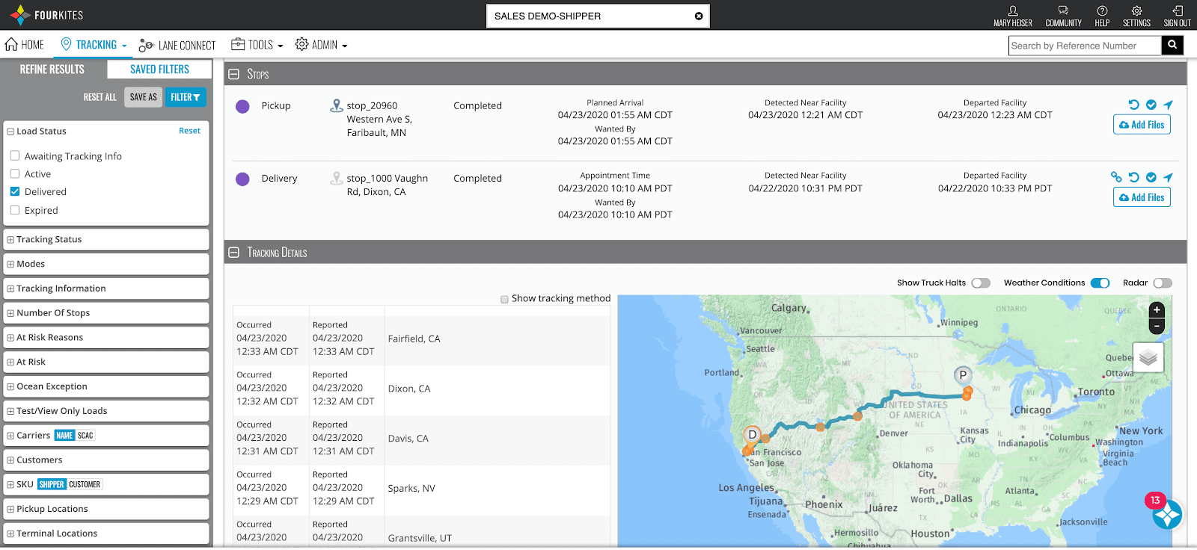Collapse the Stops section
The height and width of the screenshot is (550, 1197).
point(234,74)
